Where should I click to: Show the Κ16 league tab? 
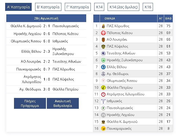(148, 7)
